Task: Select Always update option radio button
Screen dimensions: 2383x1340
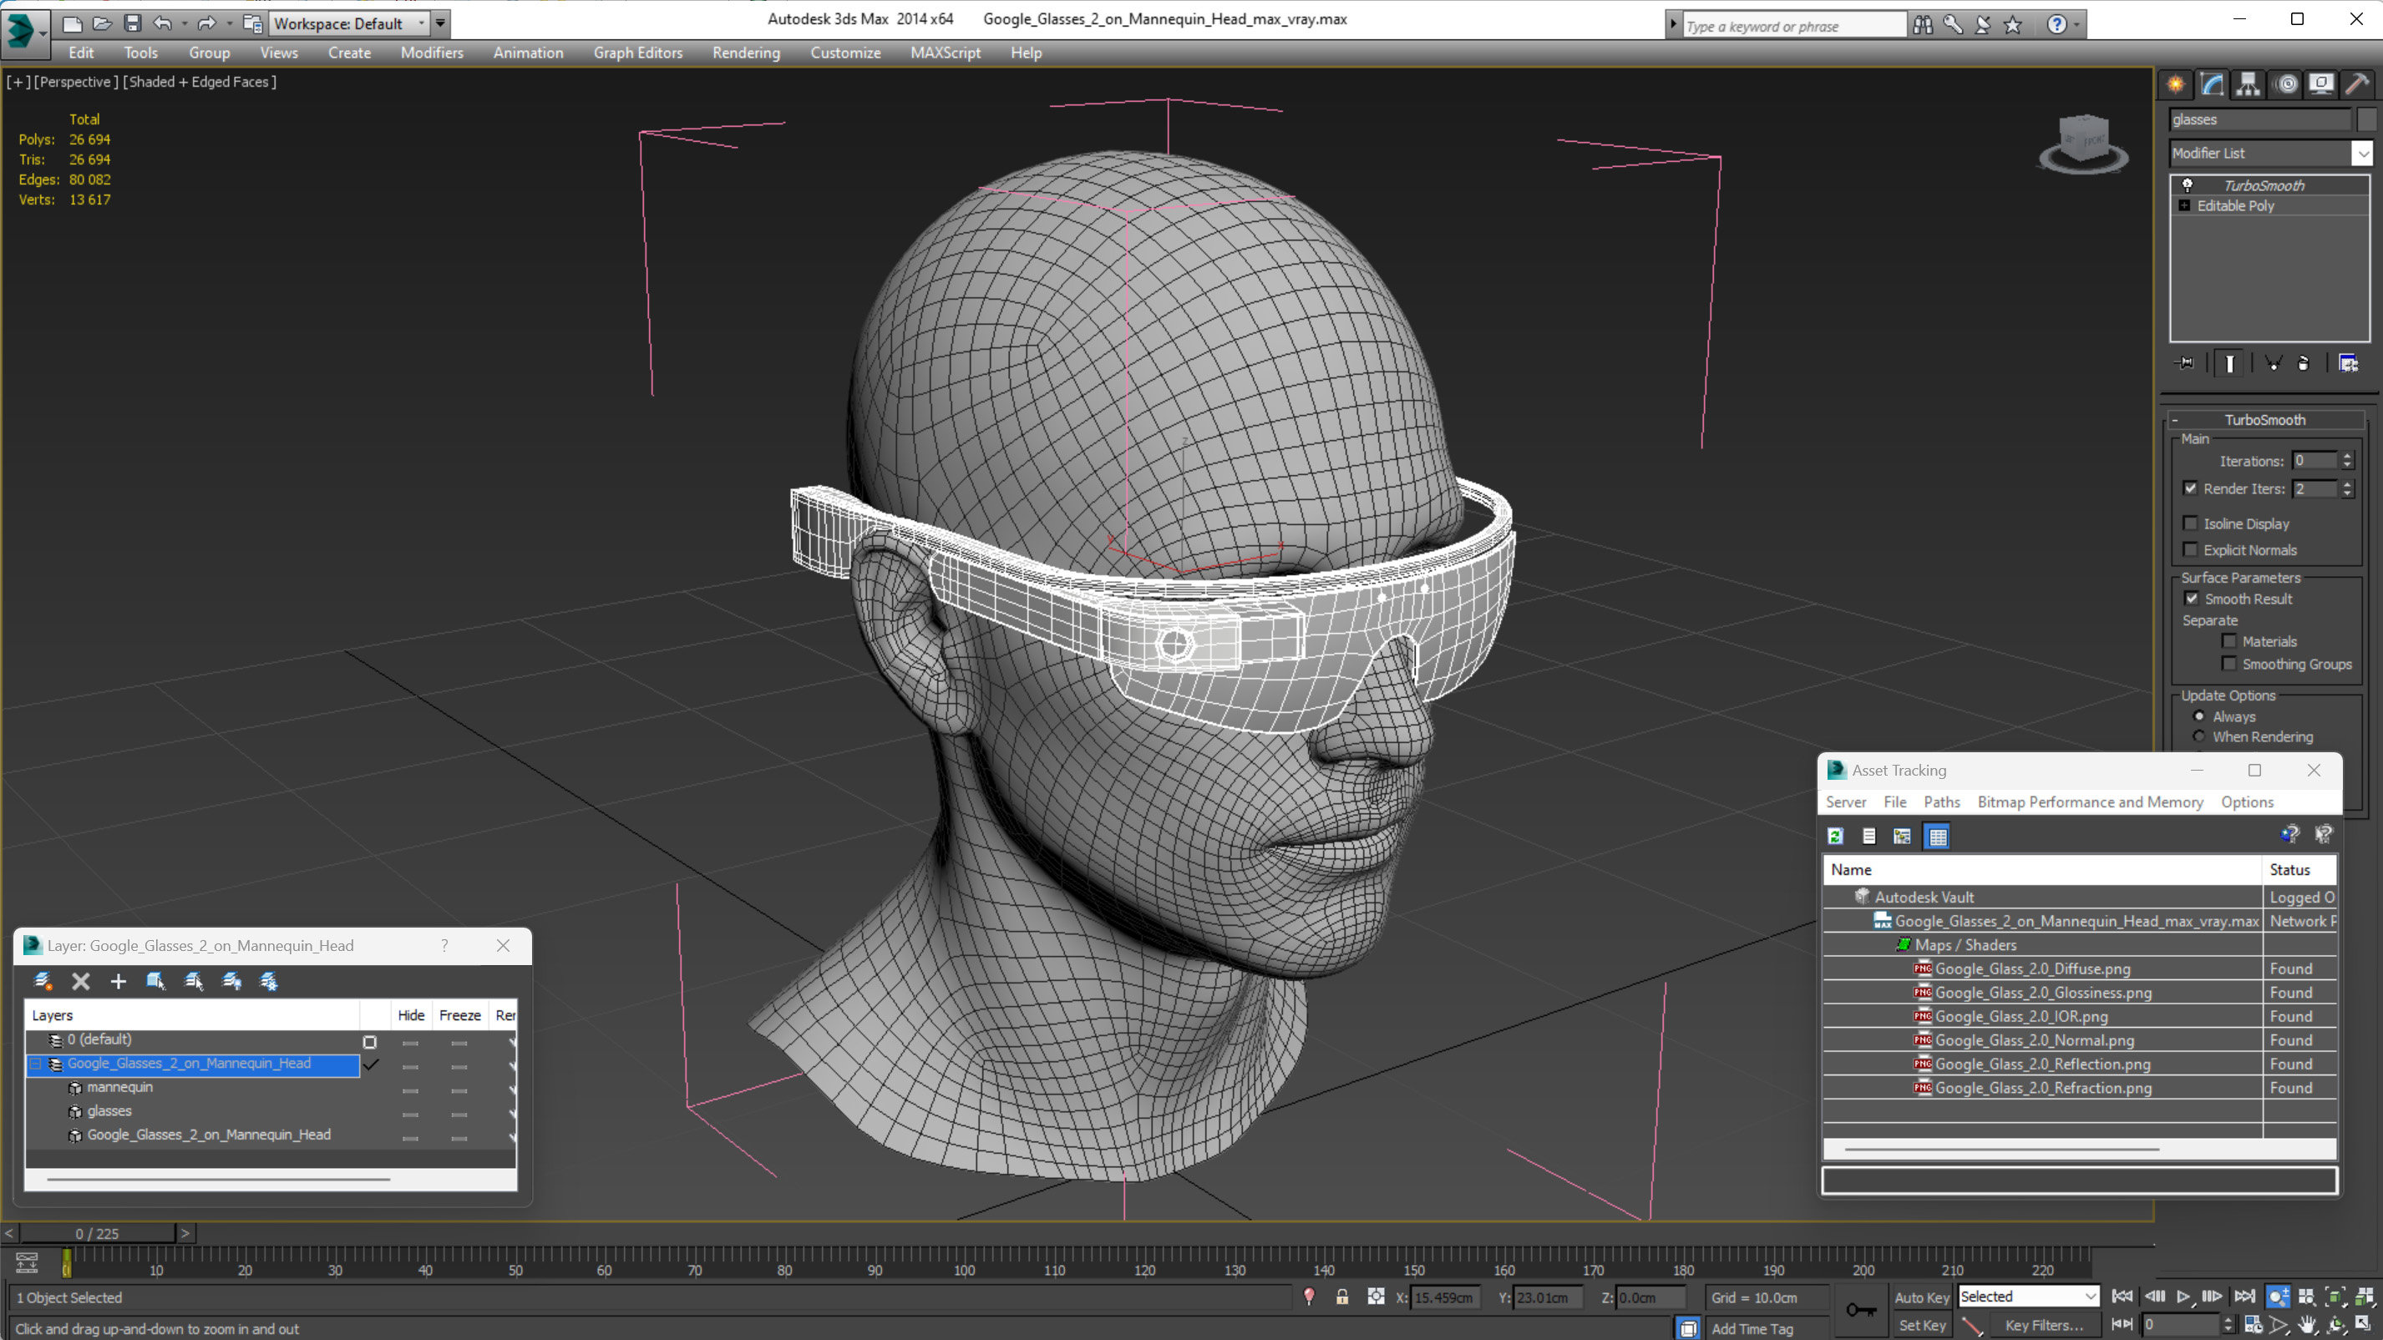Action: click(2199, 716)
